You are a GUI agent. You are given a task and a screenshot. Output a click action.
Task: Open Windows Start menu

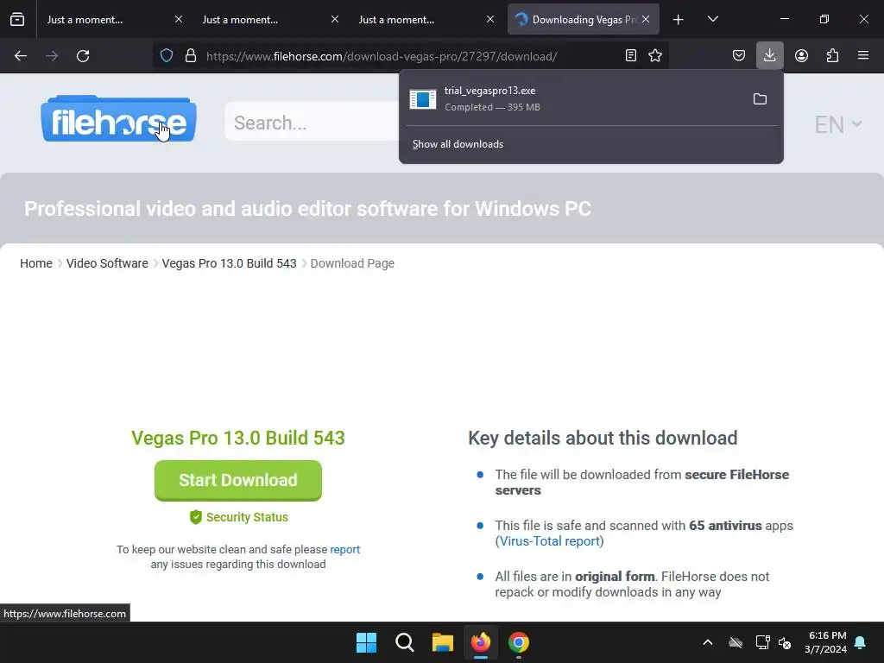click(x=366, y=642)
